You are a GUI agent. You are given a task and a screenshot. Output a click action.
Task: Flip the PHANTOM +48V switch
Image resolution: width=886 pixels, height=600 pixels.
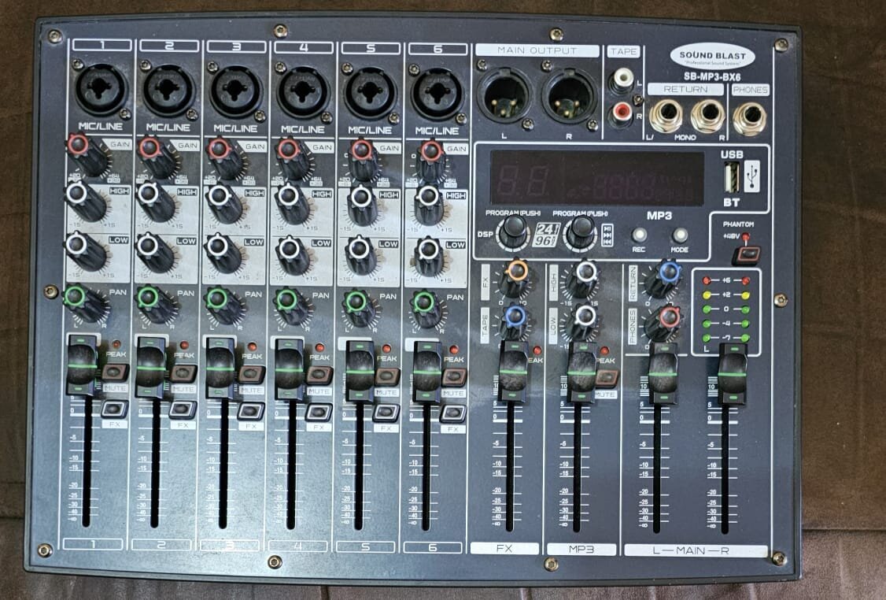coord(747,254)
